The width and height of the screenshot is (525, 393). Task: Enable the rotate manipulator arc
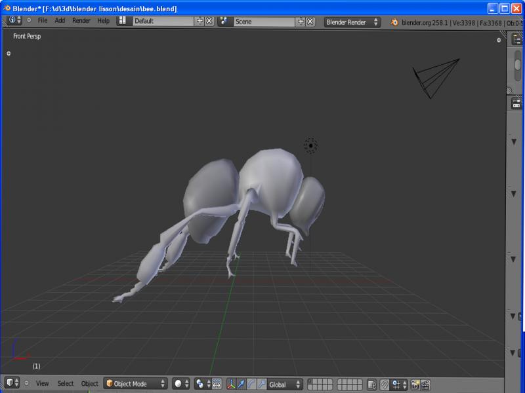click(251, 384)
